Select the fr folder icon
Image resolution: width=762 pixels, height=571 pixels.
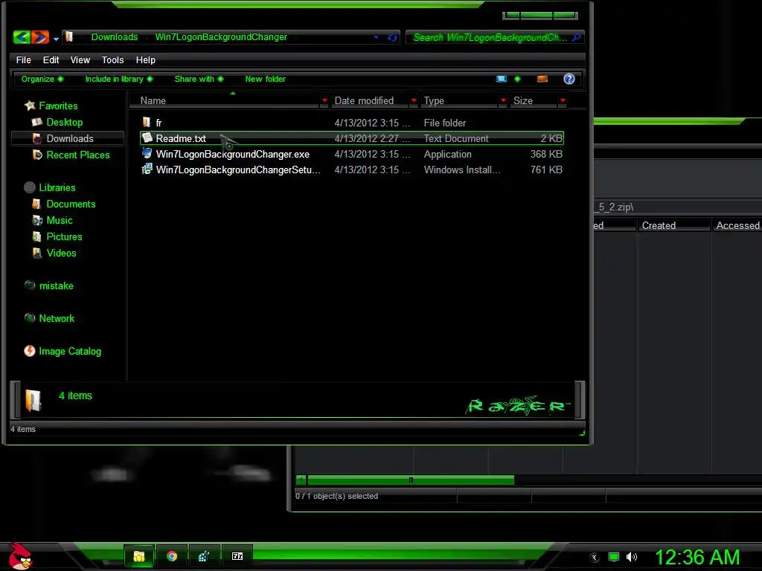[x=147, y=123]
